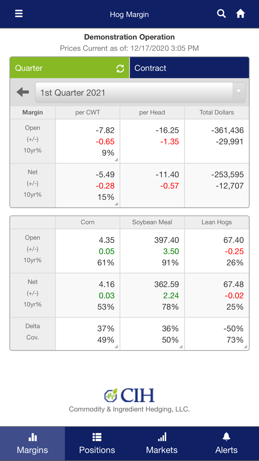259x461 pixels.
Task: Tap the search magnifier icon
Action: (222, 14)
